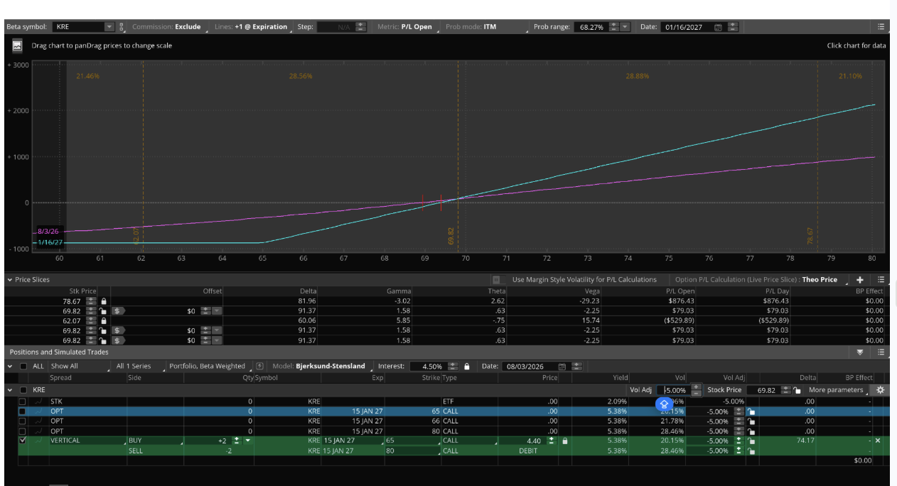Click the small icon after Portfolio, Beta Weighted
The image size is (897, 486).
260,366
